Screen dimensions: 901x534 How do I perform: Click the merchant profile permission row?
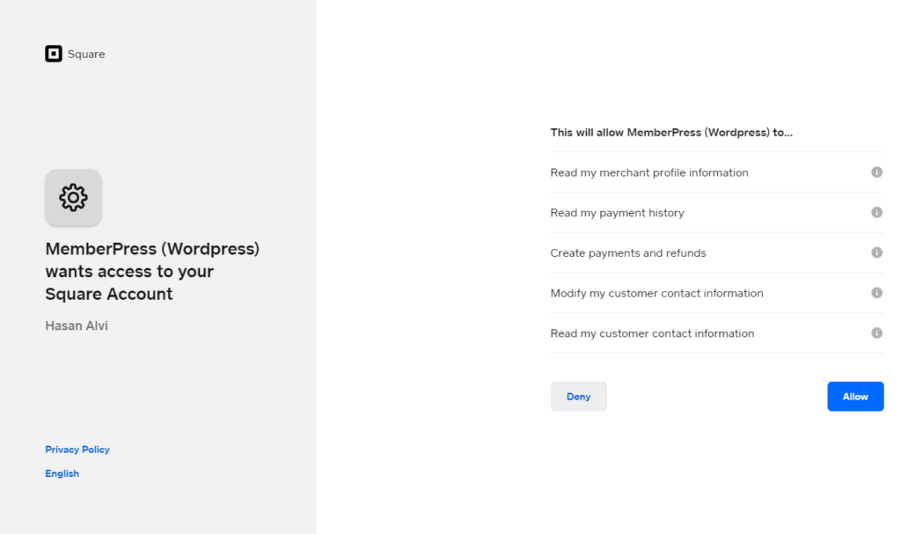pyautogui.click(x=649, y=172)
